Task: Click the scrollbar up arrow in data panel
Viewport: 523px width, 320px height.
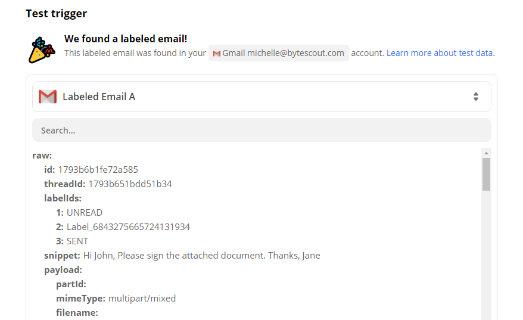Action: (x=486, y=153)
